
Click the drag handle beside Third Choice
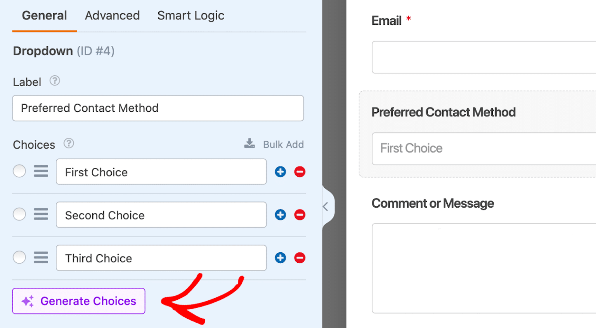coord(41,257)
